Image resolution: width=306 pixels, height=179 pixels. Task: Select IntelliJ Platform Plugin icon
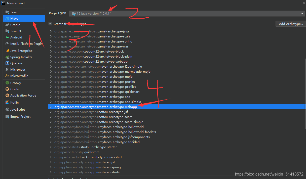[x=7, y=43]
